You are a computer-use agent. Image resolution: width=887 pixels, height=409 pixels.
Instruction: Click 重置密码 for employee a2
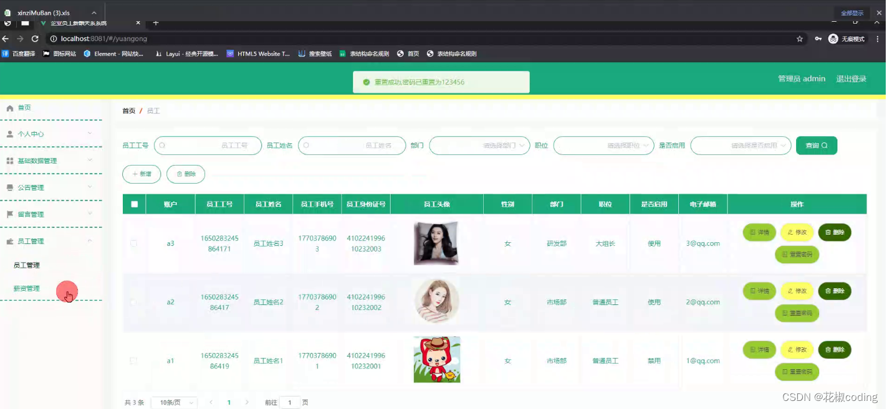click(x=797, y=313)
